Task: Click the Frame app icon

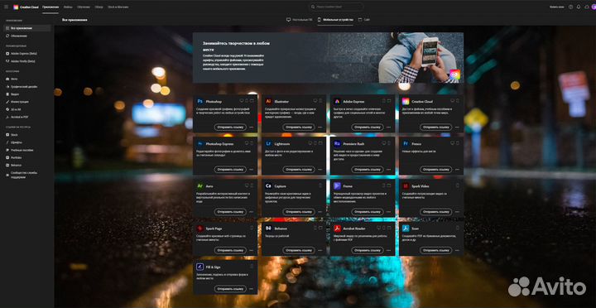Action: click(337, 186)
